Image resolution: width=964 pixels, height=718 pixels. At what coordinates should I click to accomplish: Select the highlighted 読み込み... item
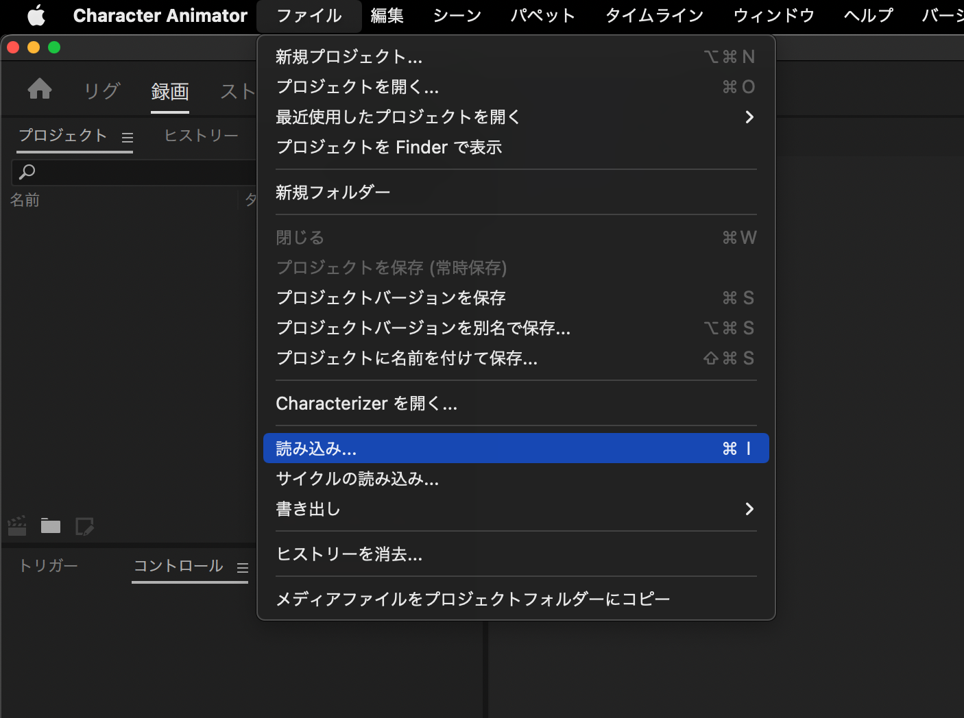pos(516,449)
